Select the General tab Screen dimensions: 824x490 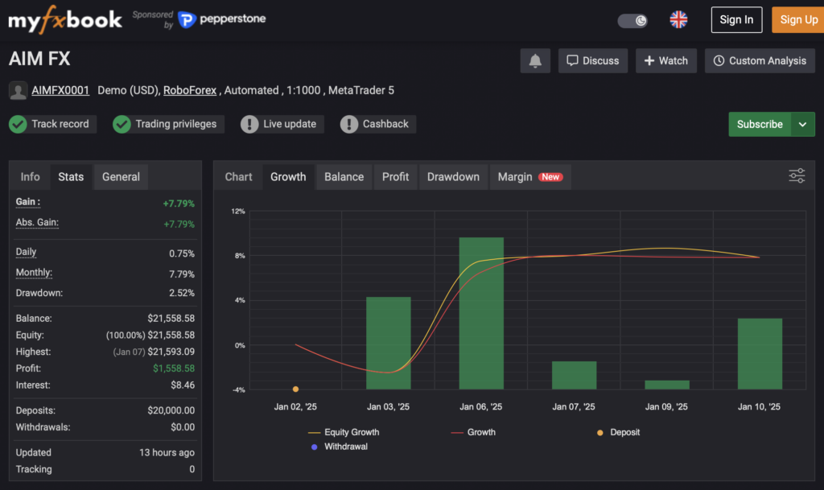[x=121, y=177]
